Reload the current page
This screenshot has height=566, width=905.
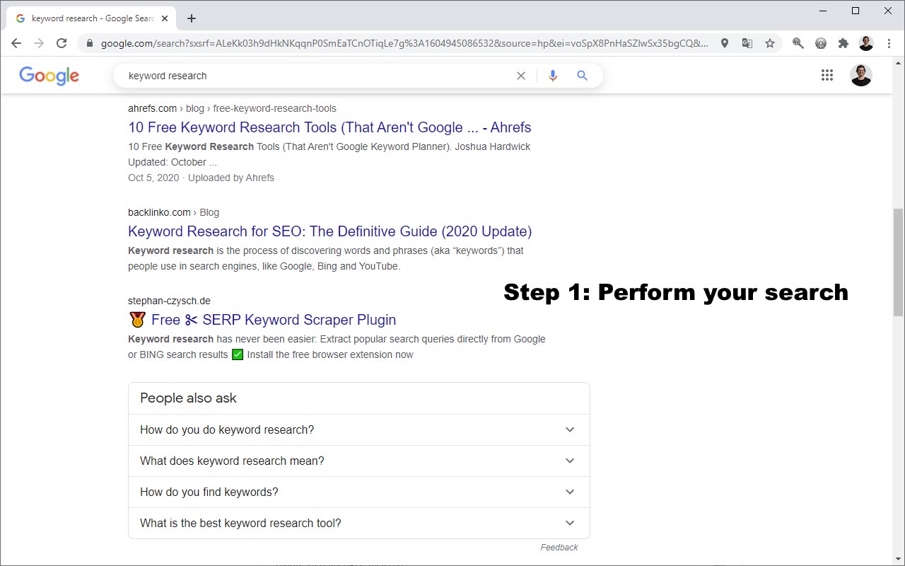coord(62,43)
